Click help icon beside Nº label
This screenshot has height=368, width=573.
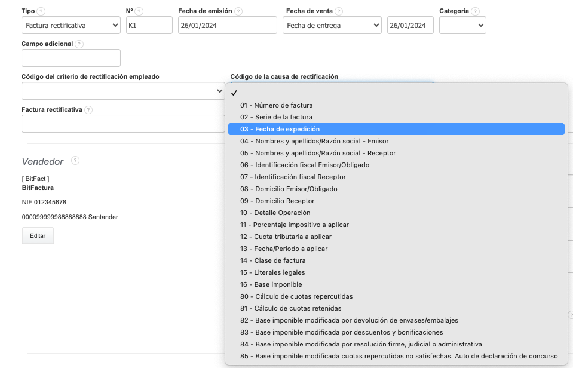click(x=139, y=11)
